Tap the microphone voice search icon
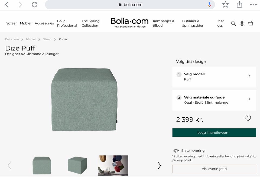Image resolution: width=260 pixels, height=177 pixels. tap(209, 5)
